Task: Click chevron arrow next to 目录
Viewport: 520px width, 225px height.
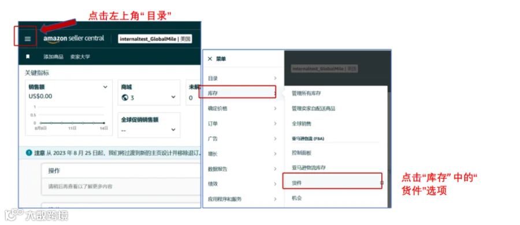Action: 275,78
